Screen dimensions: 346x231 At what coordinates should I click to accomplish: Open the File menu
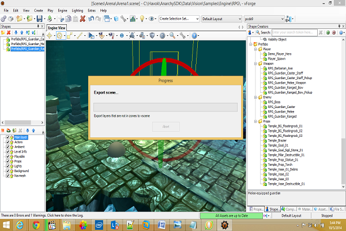(x=6, y=10)
